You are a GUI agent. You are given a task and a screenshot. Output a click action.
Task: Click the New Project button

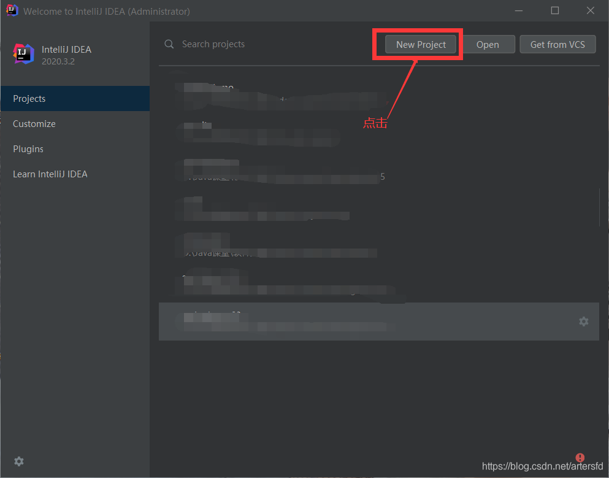[x=421, y=44]
